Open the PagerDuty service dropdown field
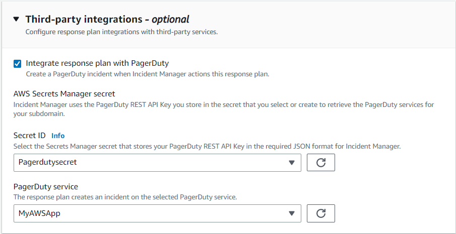The image size is (456, 234). click(151, 213)
